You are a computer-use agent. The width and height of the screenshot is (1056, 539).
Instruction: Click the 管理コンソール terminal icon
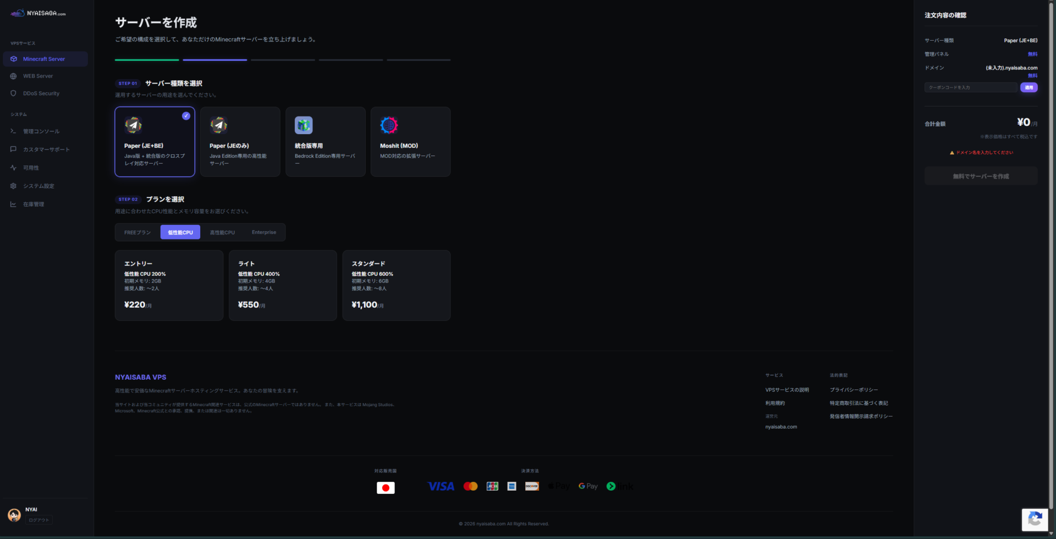(x=14, y=131)
